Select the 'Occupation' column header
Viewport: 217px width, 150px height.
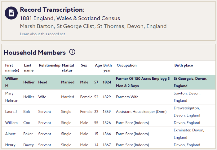point(126,65)
